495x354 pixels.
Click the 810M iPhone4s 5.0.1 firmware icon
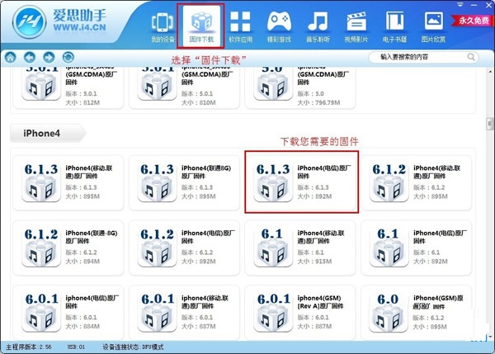click(x=157, y=83)
